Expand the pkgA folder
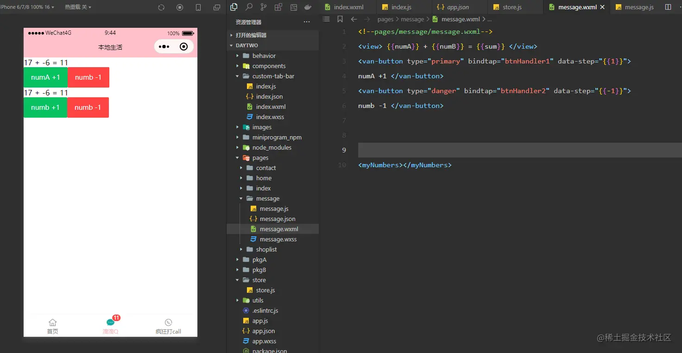The height and width of the screenshot is (353, 682). click(x=259, y=259)
